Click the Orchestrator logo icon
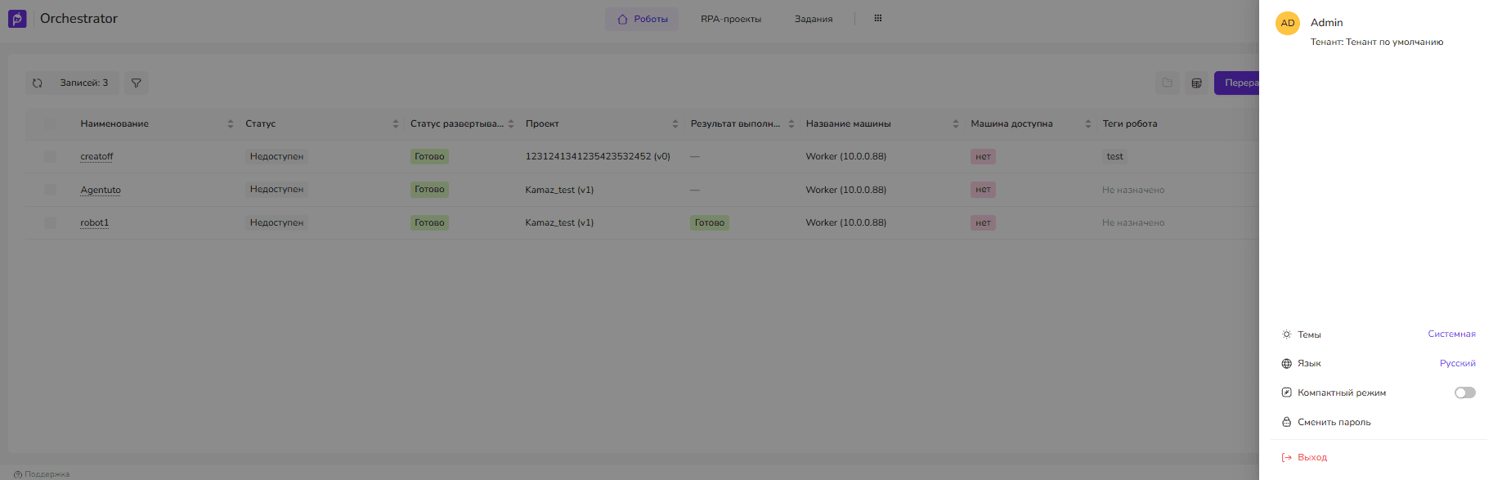The height and width of the screenshot is (480, 1493). tap(17, 19)
